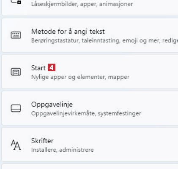Open the Oppgavelinje settings page

coord(52,105)
